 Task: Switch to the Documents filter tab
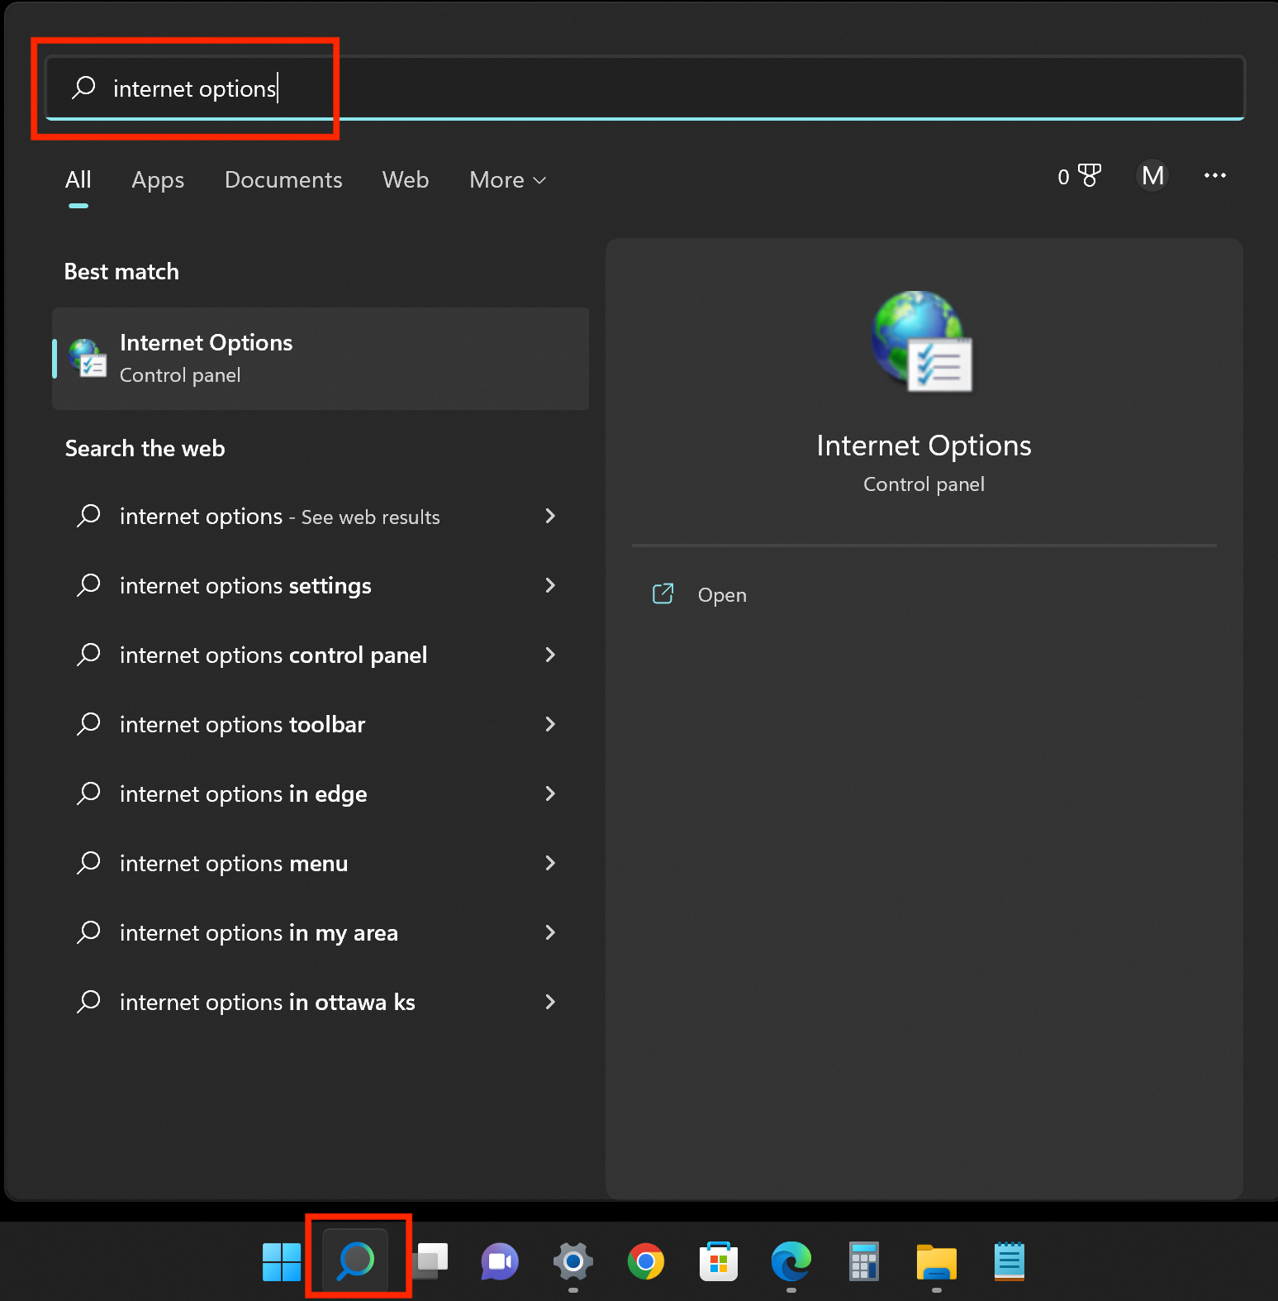coord(283,180)
